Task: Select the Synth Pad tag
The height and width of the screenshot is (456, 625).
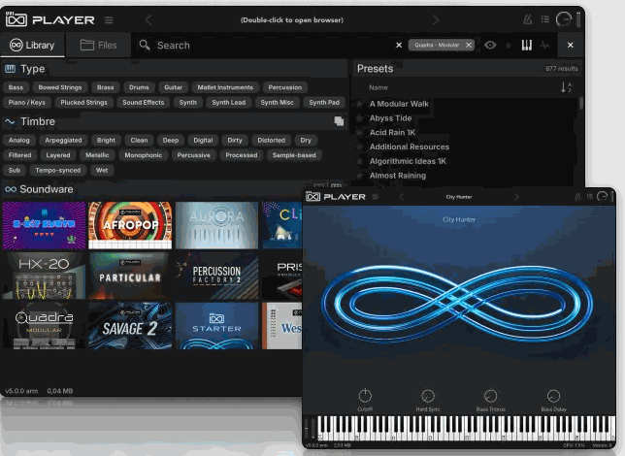Action: [324, 103]
